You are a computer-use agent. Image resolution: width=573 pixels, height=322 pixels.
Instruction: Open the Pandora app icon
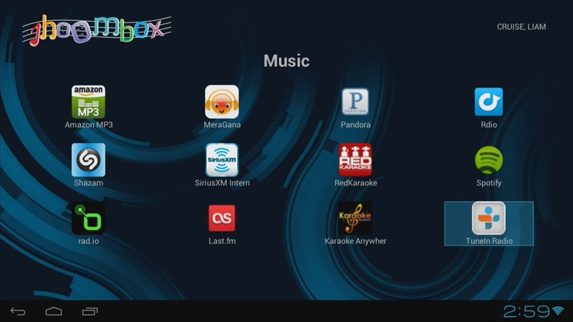(355, 102)
